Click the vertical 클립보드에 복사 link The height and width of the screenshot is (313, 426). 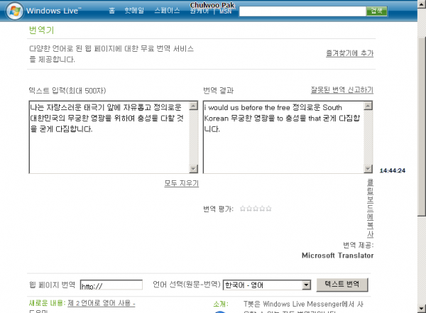point(370,209)
